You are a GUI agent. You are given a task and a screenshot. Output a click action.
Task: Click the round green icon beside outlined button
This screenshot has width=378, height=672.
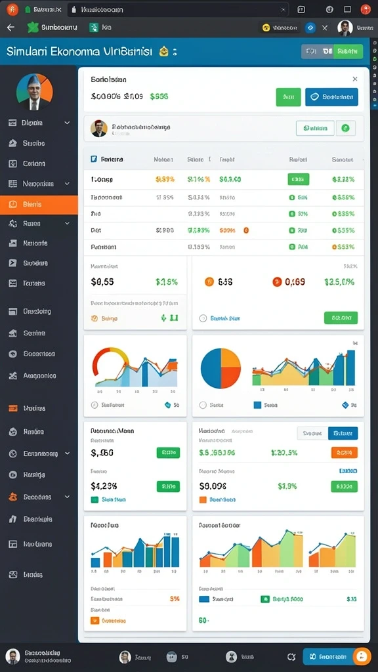(346, 128)
